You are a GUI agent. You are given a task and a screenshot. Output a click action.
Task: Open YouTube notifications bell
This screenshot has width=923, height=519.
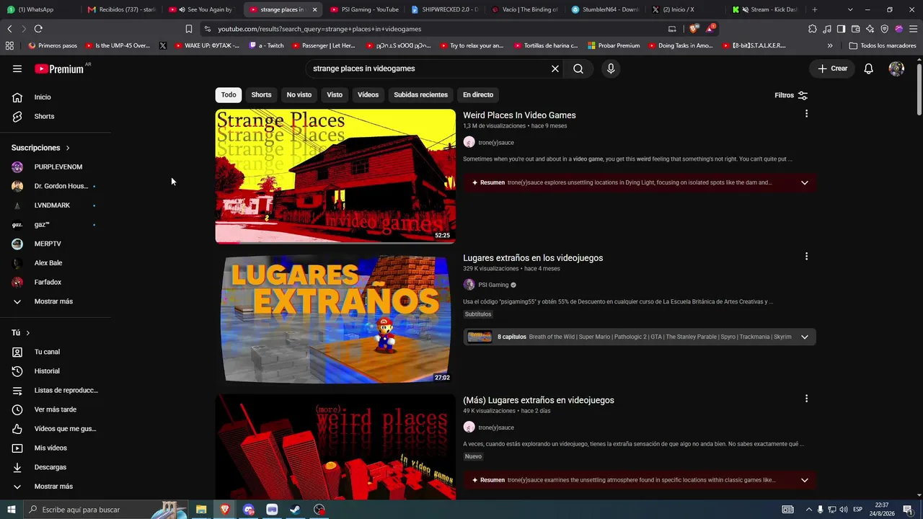(x=869, y=68)
